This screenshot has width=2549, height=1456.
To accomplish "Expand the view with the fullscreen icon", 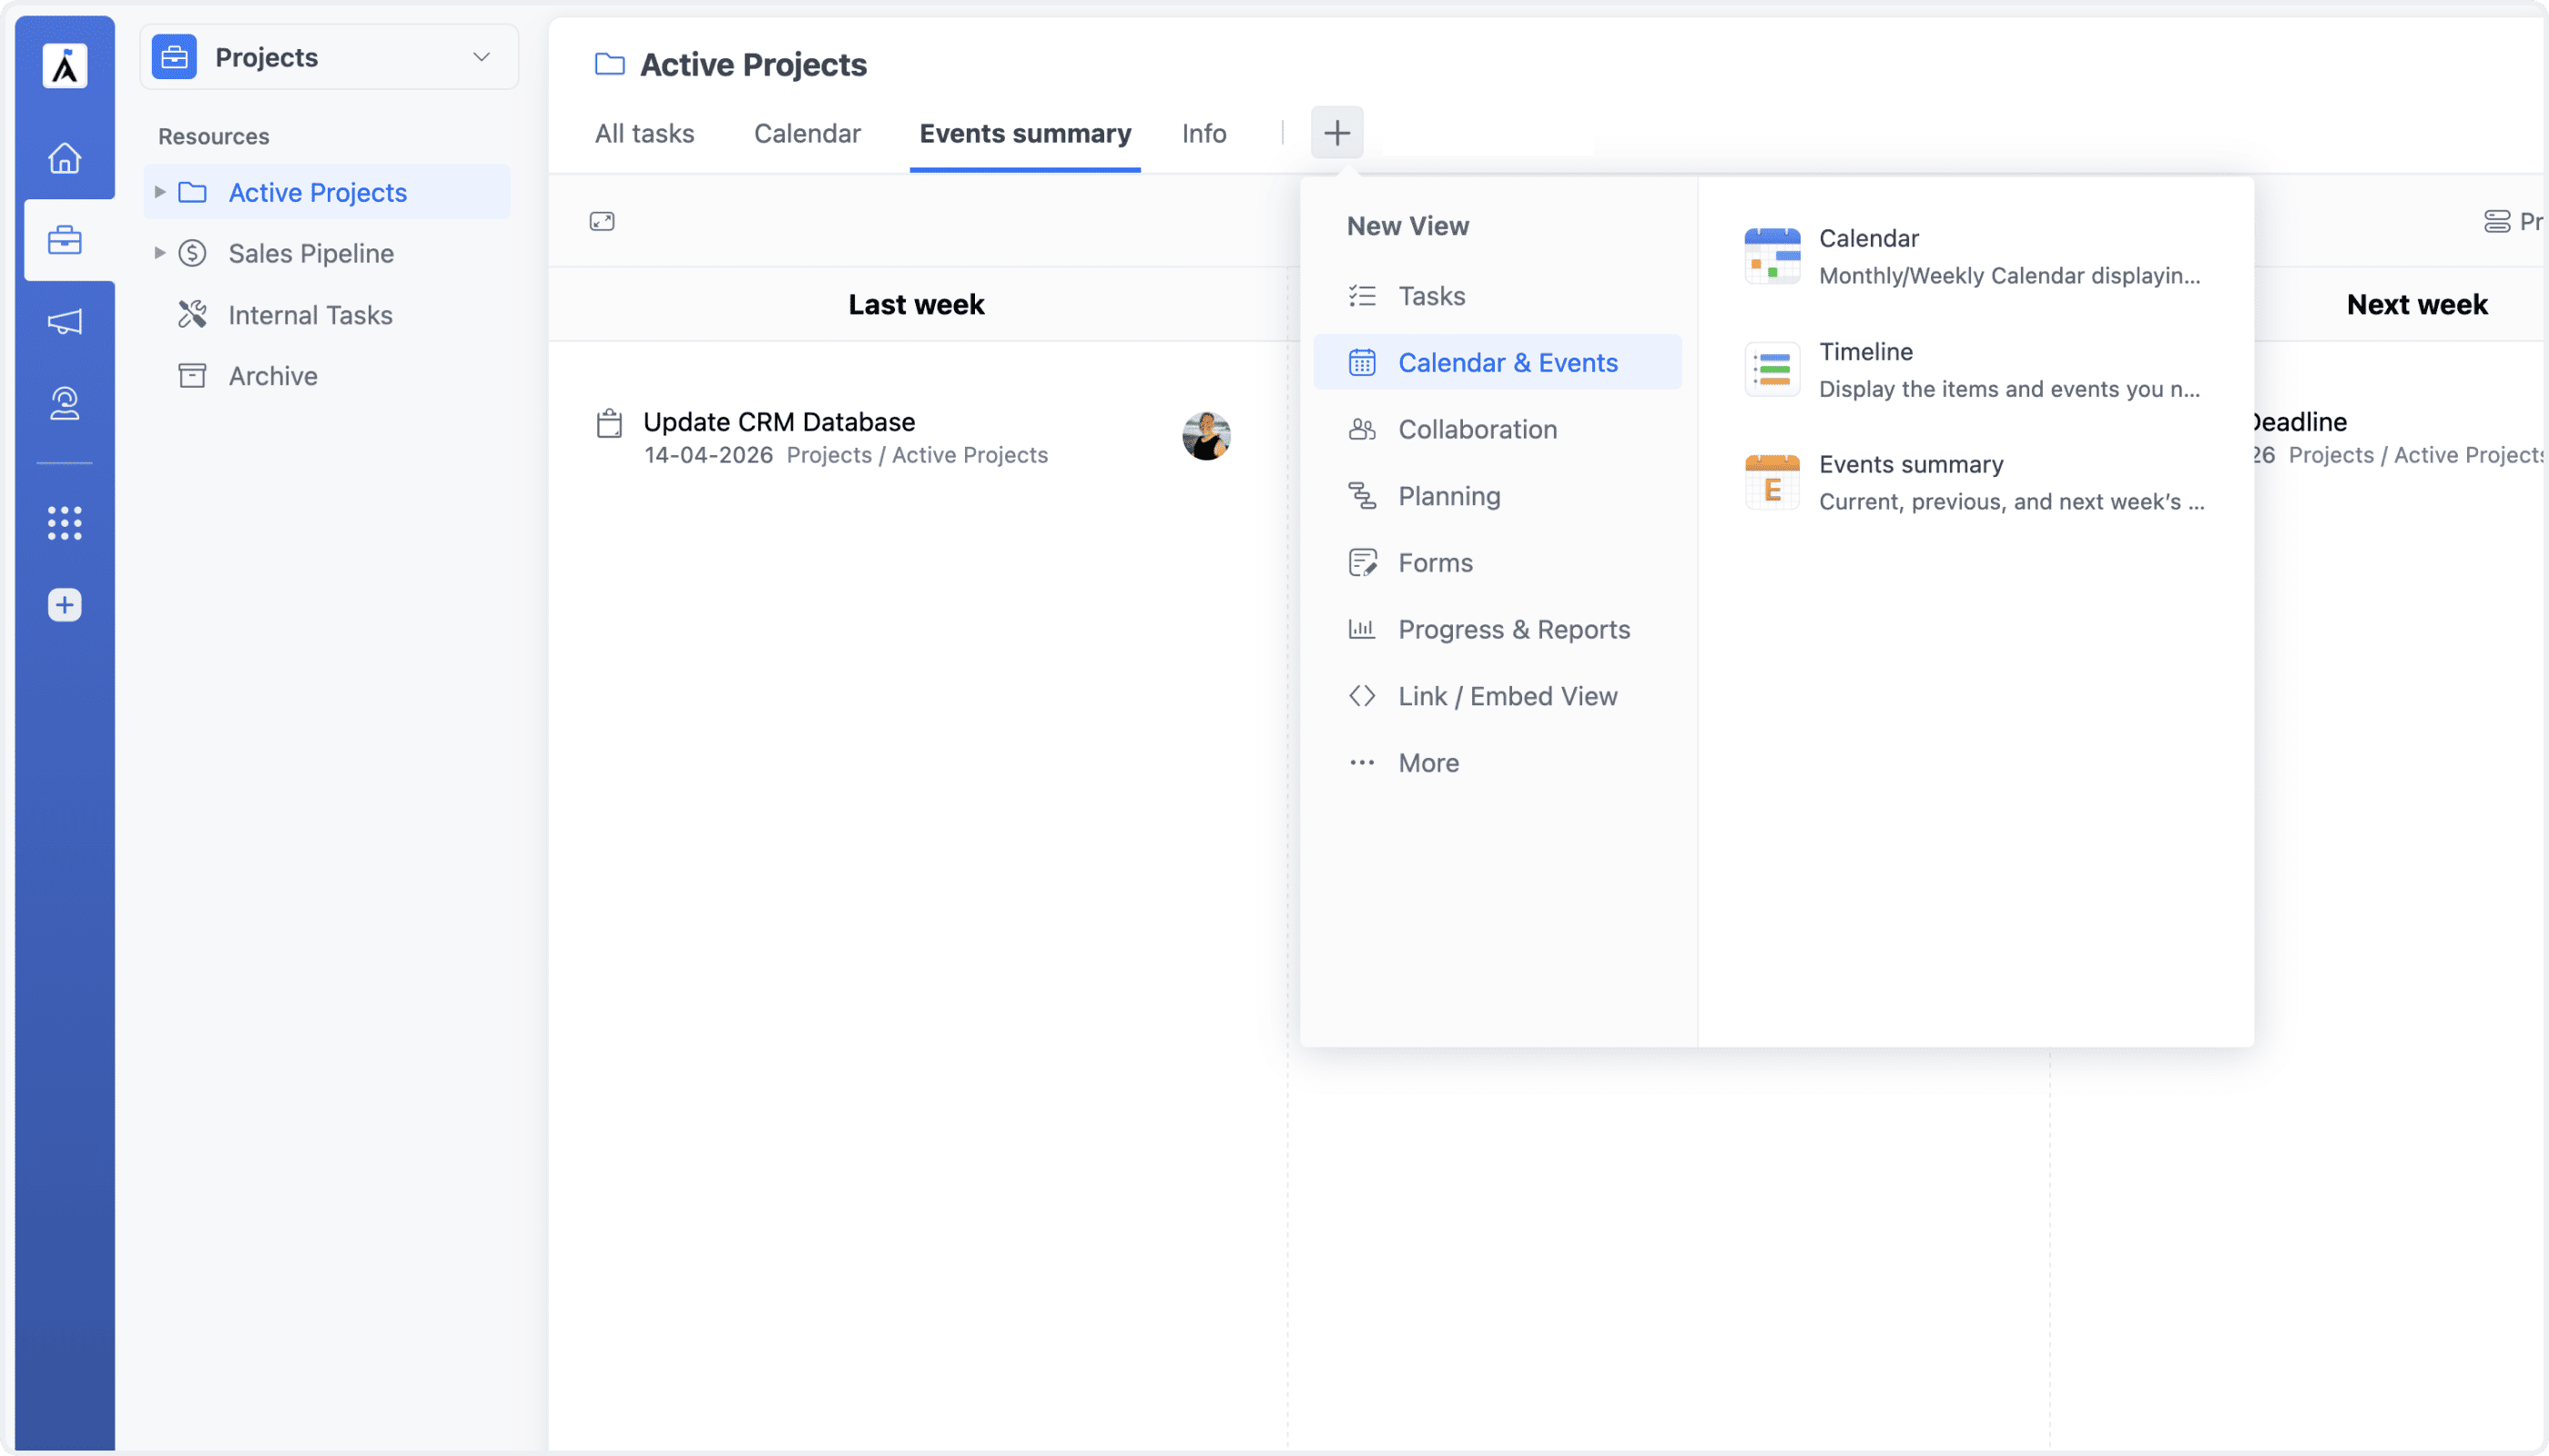I will pyautogui.click(x=603, y=220).
